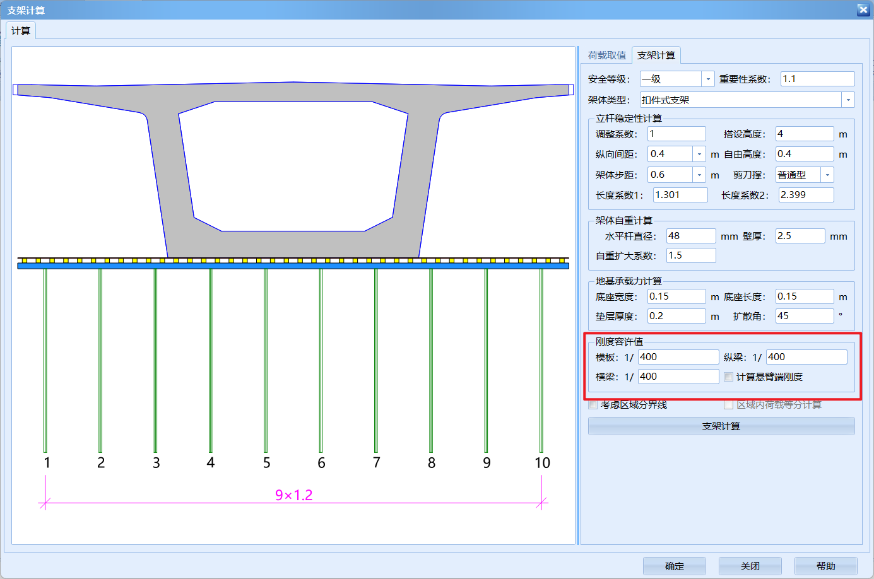This screenshot has height=579, width=874.
Task: Enable the 计算悬臂端刚度 checkbox
Action: click(729, 377)
